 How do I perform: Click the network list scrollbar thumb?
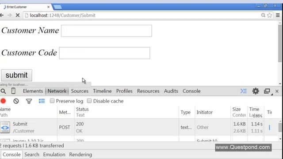coord(280,128)
